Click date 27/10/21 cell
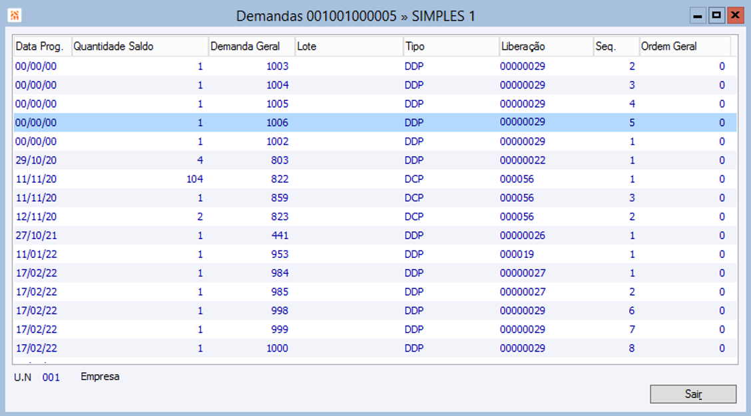 click(36, 235)
